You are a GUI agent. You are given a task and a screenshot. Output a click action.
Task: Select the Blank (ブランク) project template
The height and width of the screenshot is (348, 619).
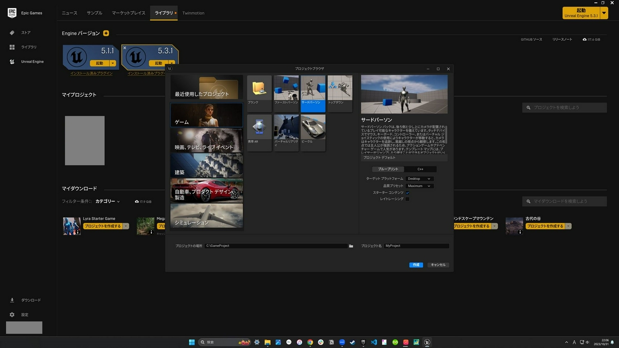[x=259, y=94]
